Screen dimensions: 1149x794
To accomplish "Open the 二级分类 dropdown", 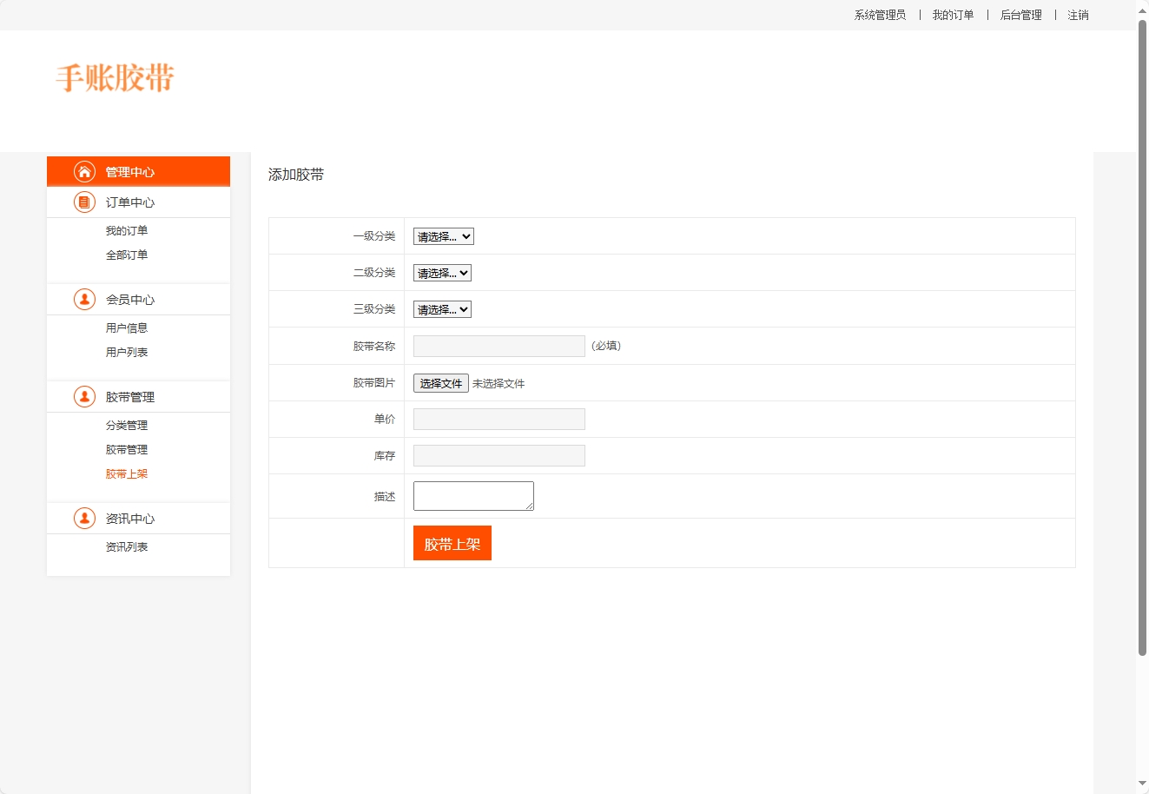I will 441,272.
